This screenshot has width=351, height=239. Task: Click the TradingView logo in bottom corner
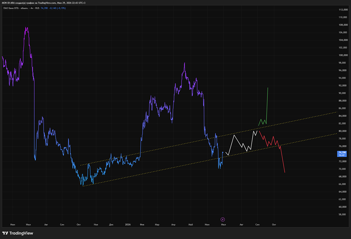click(18, 233)
